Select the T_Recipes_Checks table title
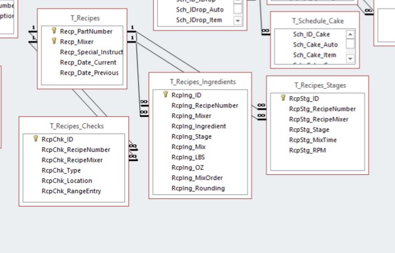 [76, 126]
